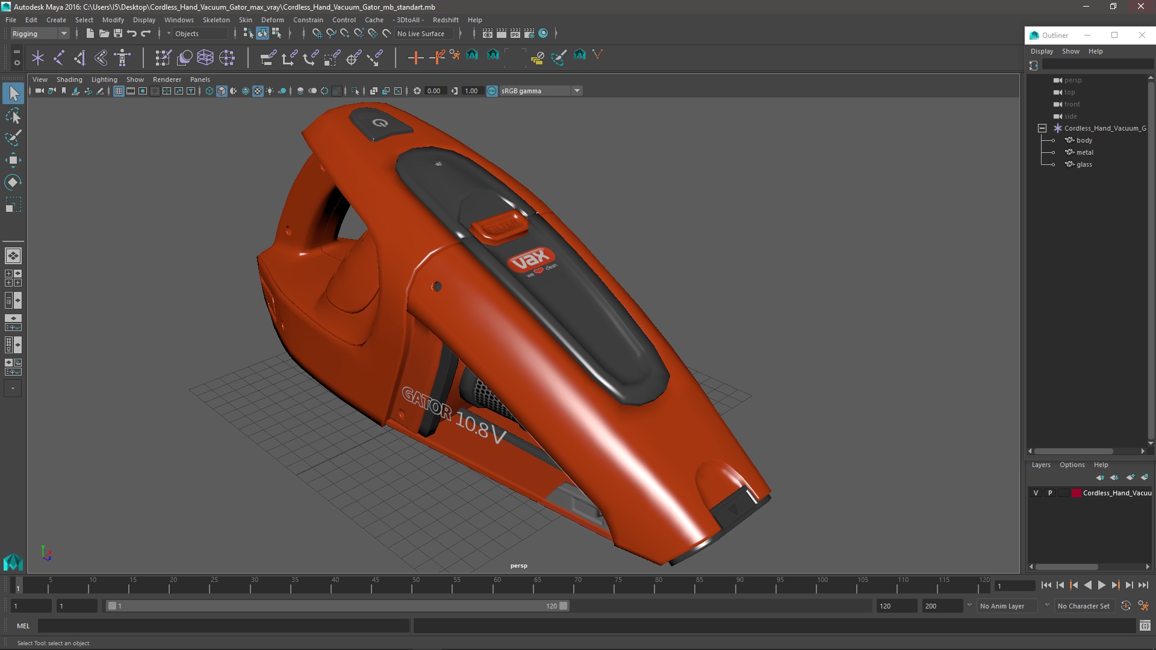
Task: Toggle color management sRGB icon
Action: (492, 91)
